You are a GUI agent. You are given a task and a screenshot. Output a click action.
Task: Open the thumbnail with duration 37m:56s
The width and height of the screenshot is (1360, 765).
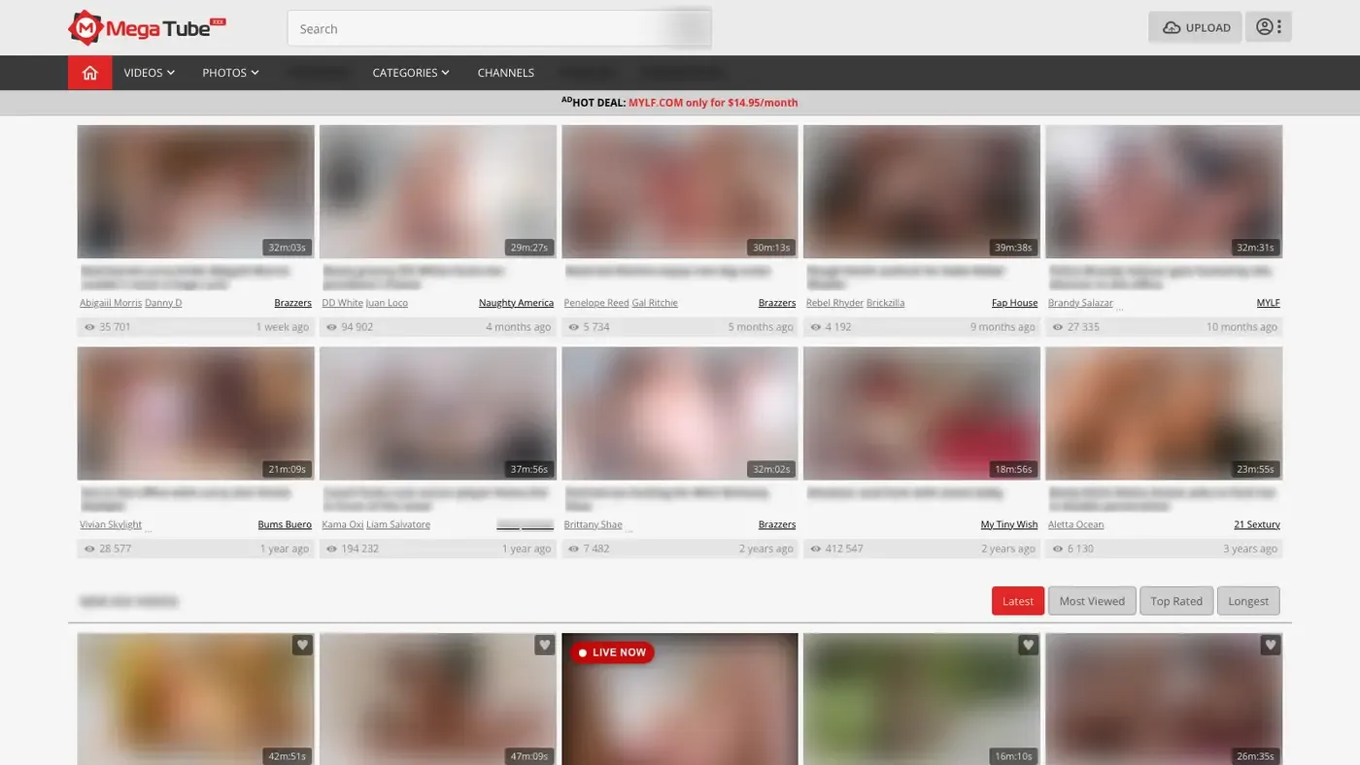click(438, 413)
